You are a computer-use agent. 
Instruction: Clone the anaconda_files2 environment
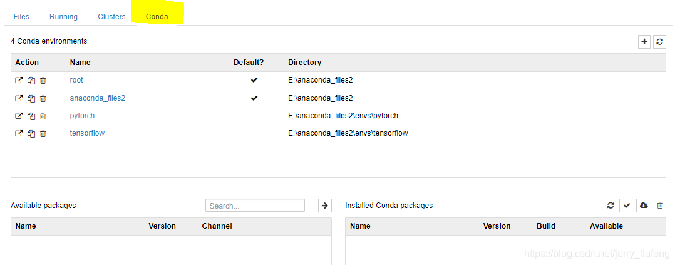point(31,98)
